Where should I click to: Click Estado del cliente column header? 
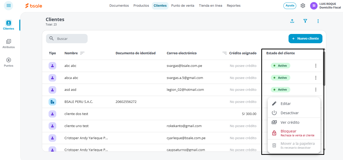pos(281,53)
